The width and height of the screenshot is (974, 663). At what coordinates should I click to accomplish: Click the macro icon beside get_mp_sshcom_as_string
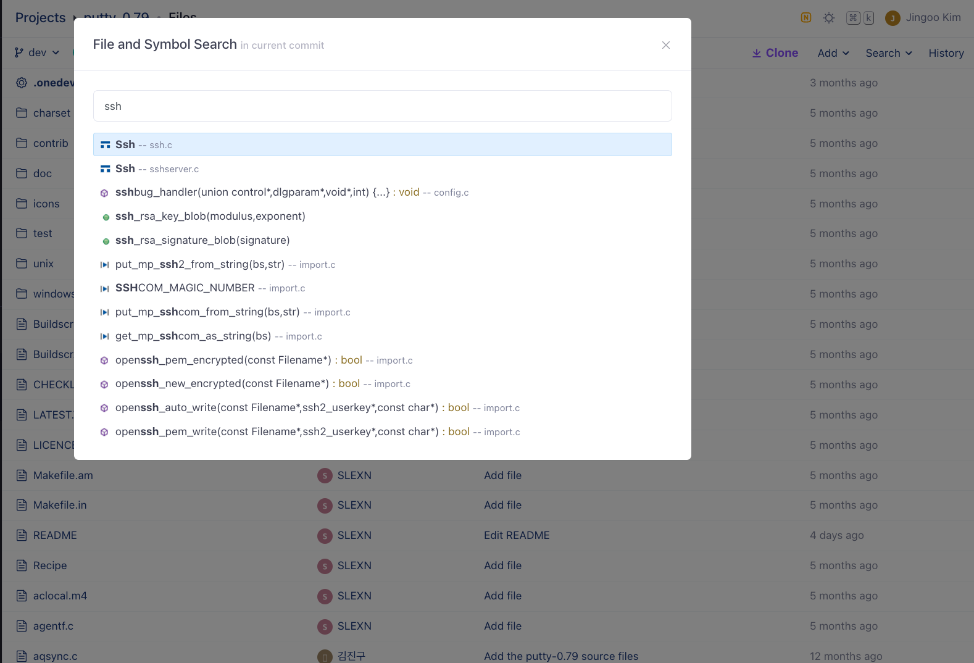click(104, 336)
